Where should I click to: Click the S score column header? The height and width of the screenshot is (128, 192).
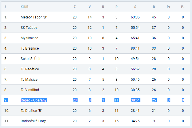135,7
